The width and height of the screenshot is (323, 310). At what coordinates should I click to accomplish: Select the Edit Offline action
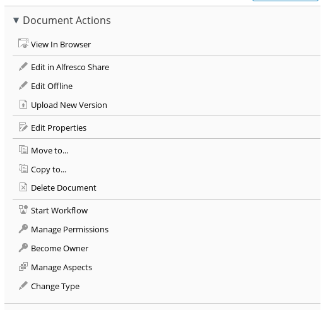coord(52,86)
